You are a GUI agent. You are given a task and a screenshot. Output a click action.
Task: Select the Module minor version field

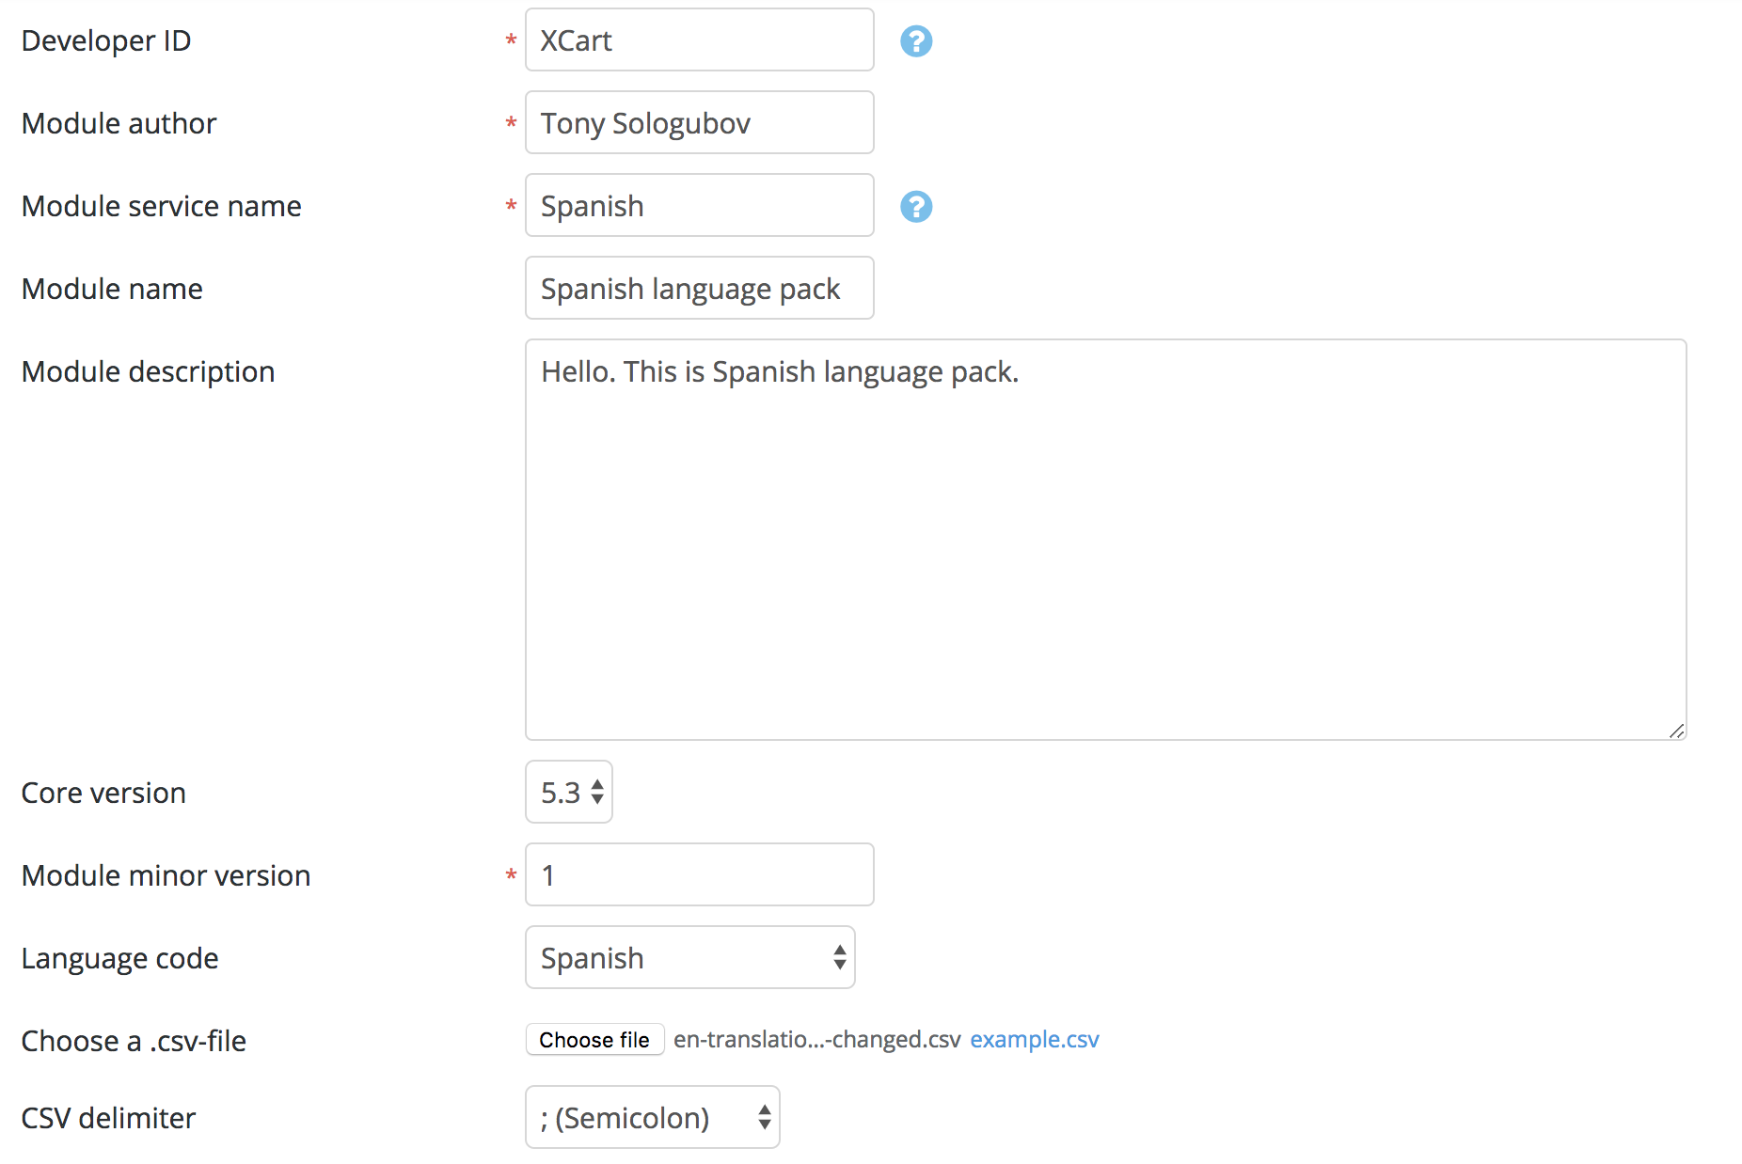pos(699,874)
